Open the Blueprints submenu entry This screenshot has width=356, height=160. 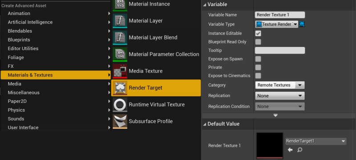pos(56,40)
